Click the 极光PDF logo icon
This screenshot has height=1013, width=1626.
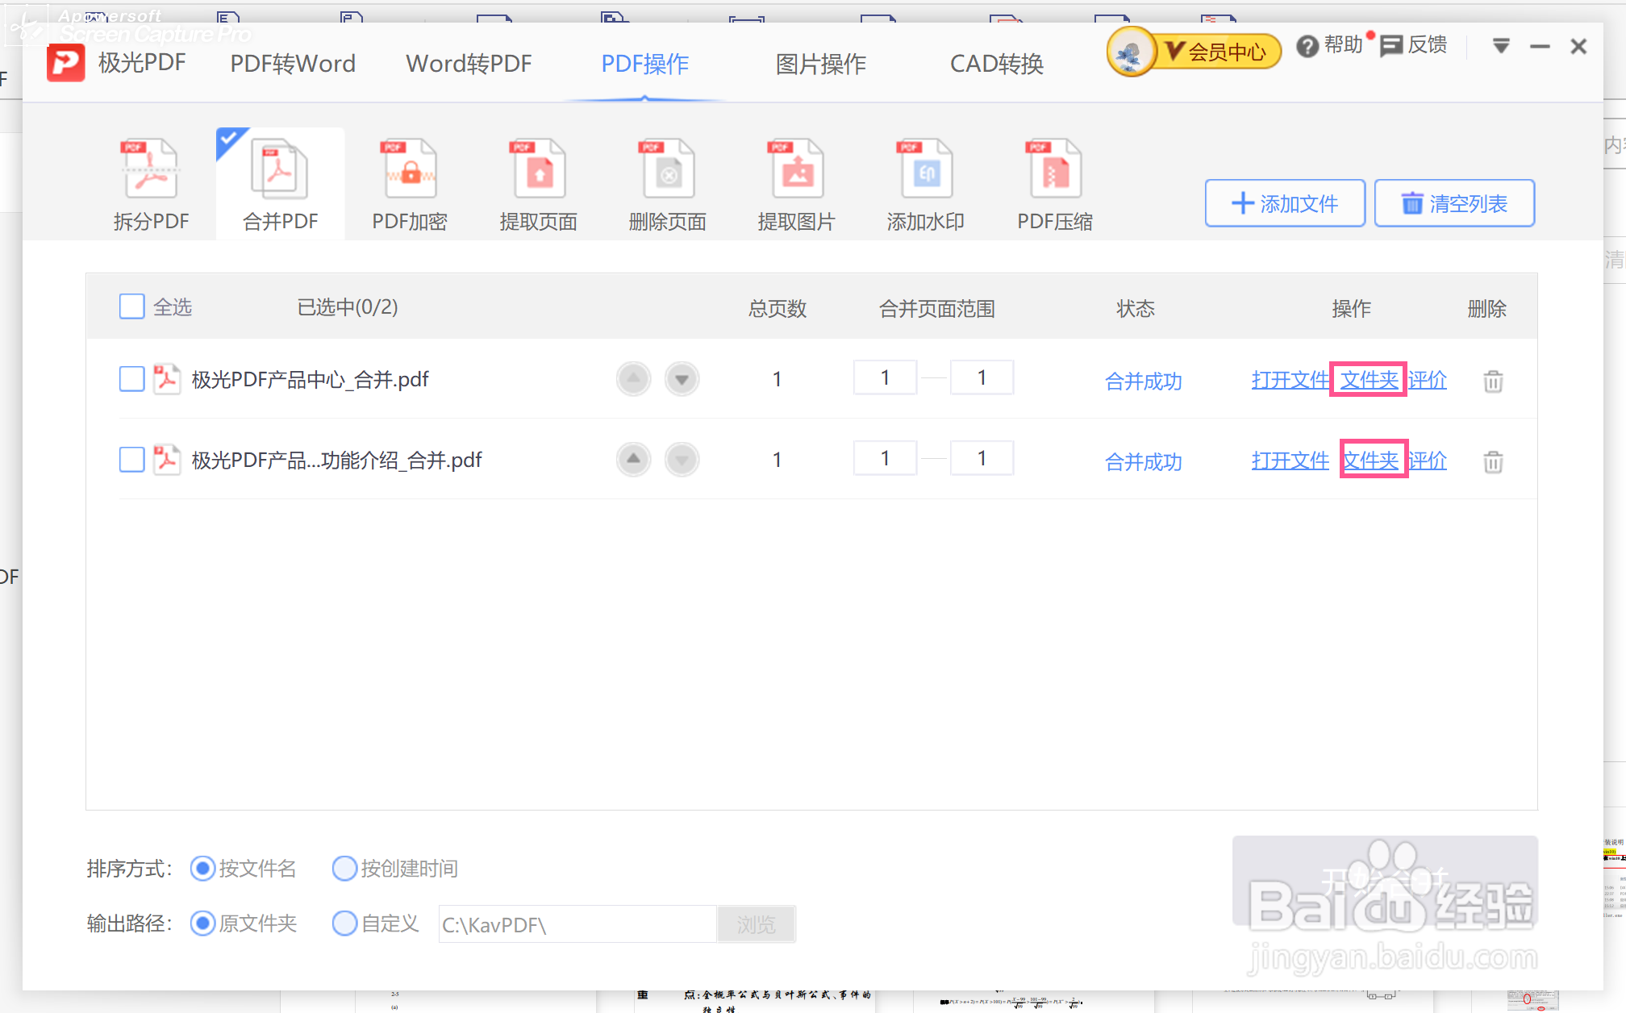(66, 63)
